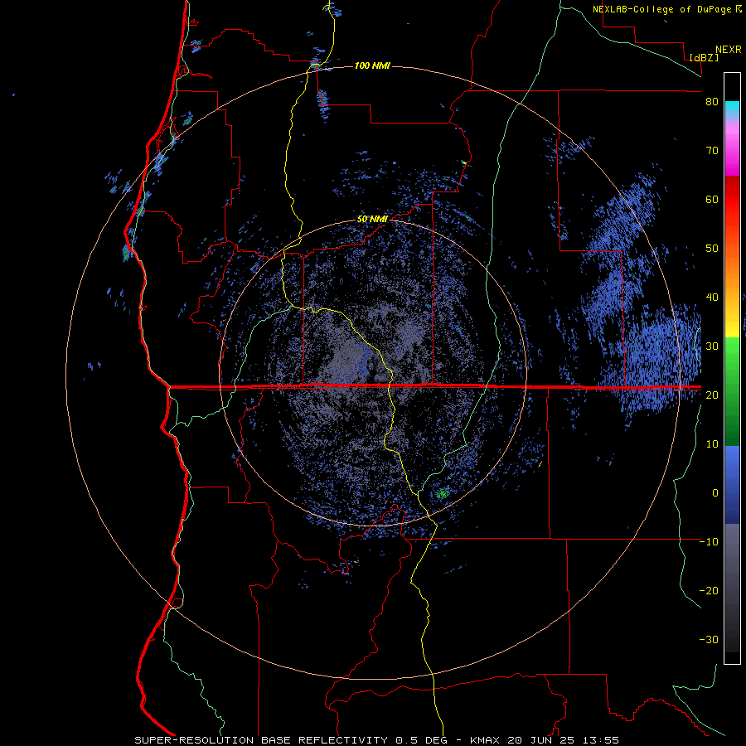Screen dimensions: 746x746
Task: Click the "100 NMI" range ring label
Action: coord(372,65)
